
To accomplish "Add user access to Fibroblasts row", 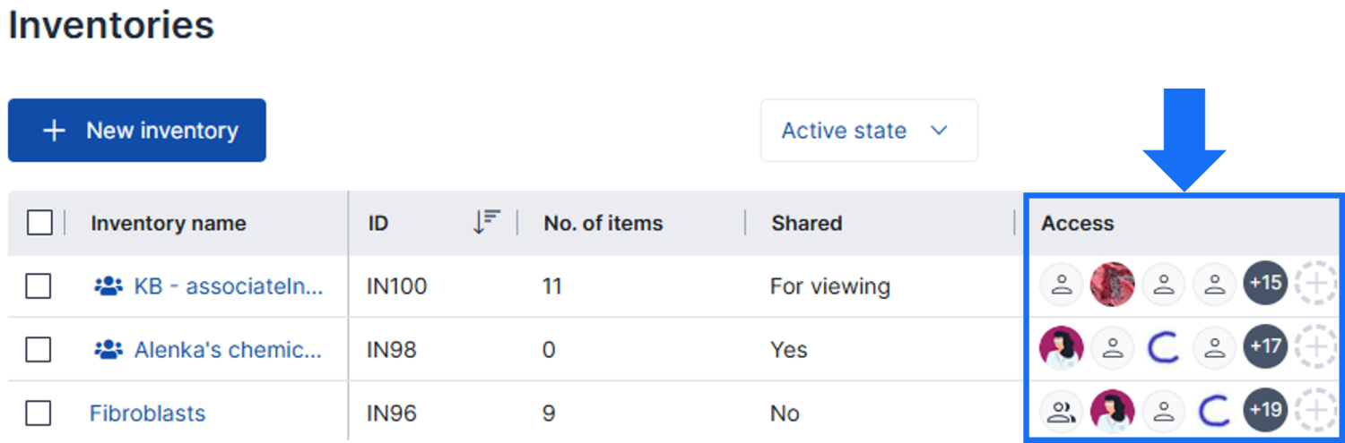I will click(x=1315, y=411).
